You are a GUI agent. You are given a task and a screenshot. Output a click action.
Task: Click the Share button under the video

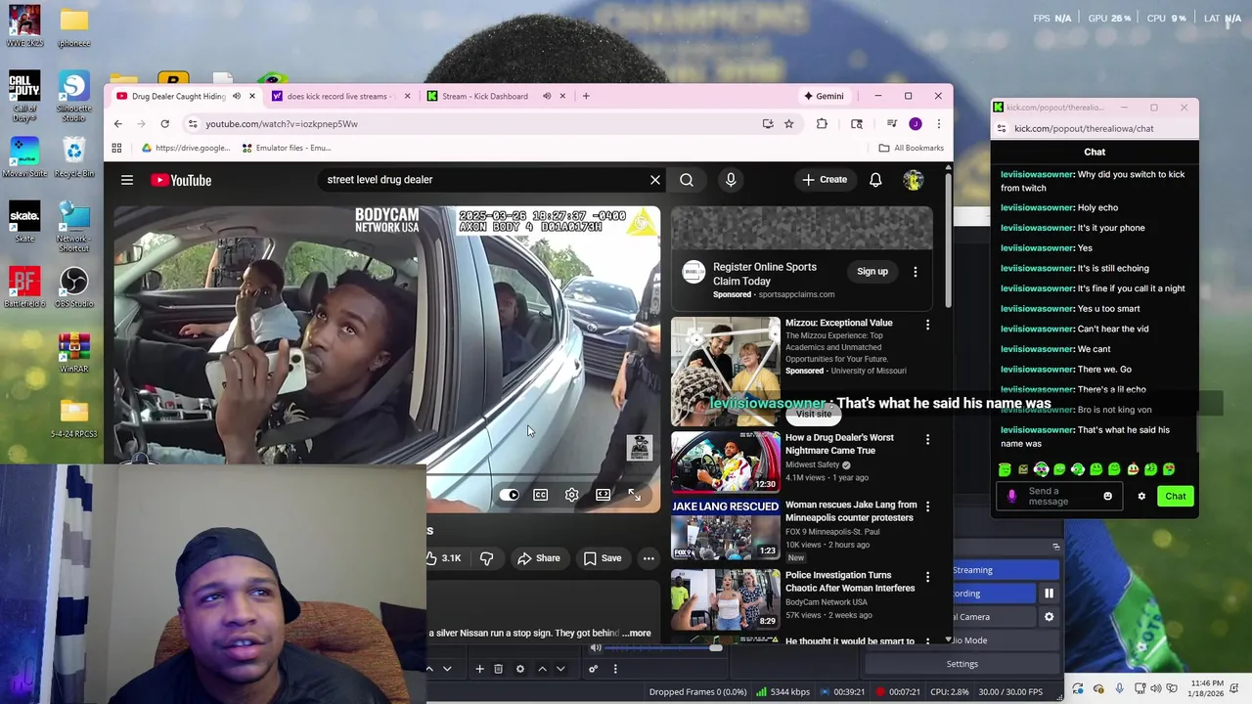539,558
